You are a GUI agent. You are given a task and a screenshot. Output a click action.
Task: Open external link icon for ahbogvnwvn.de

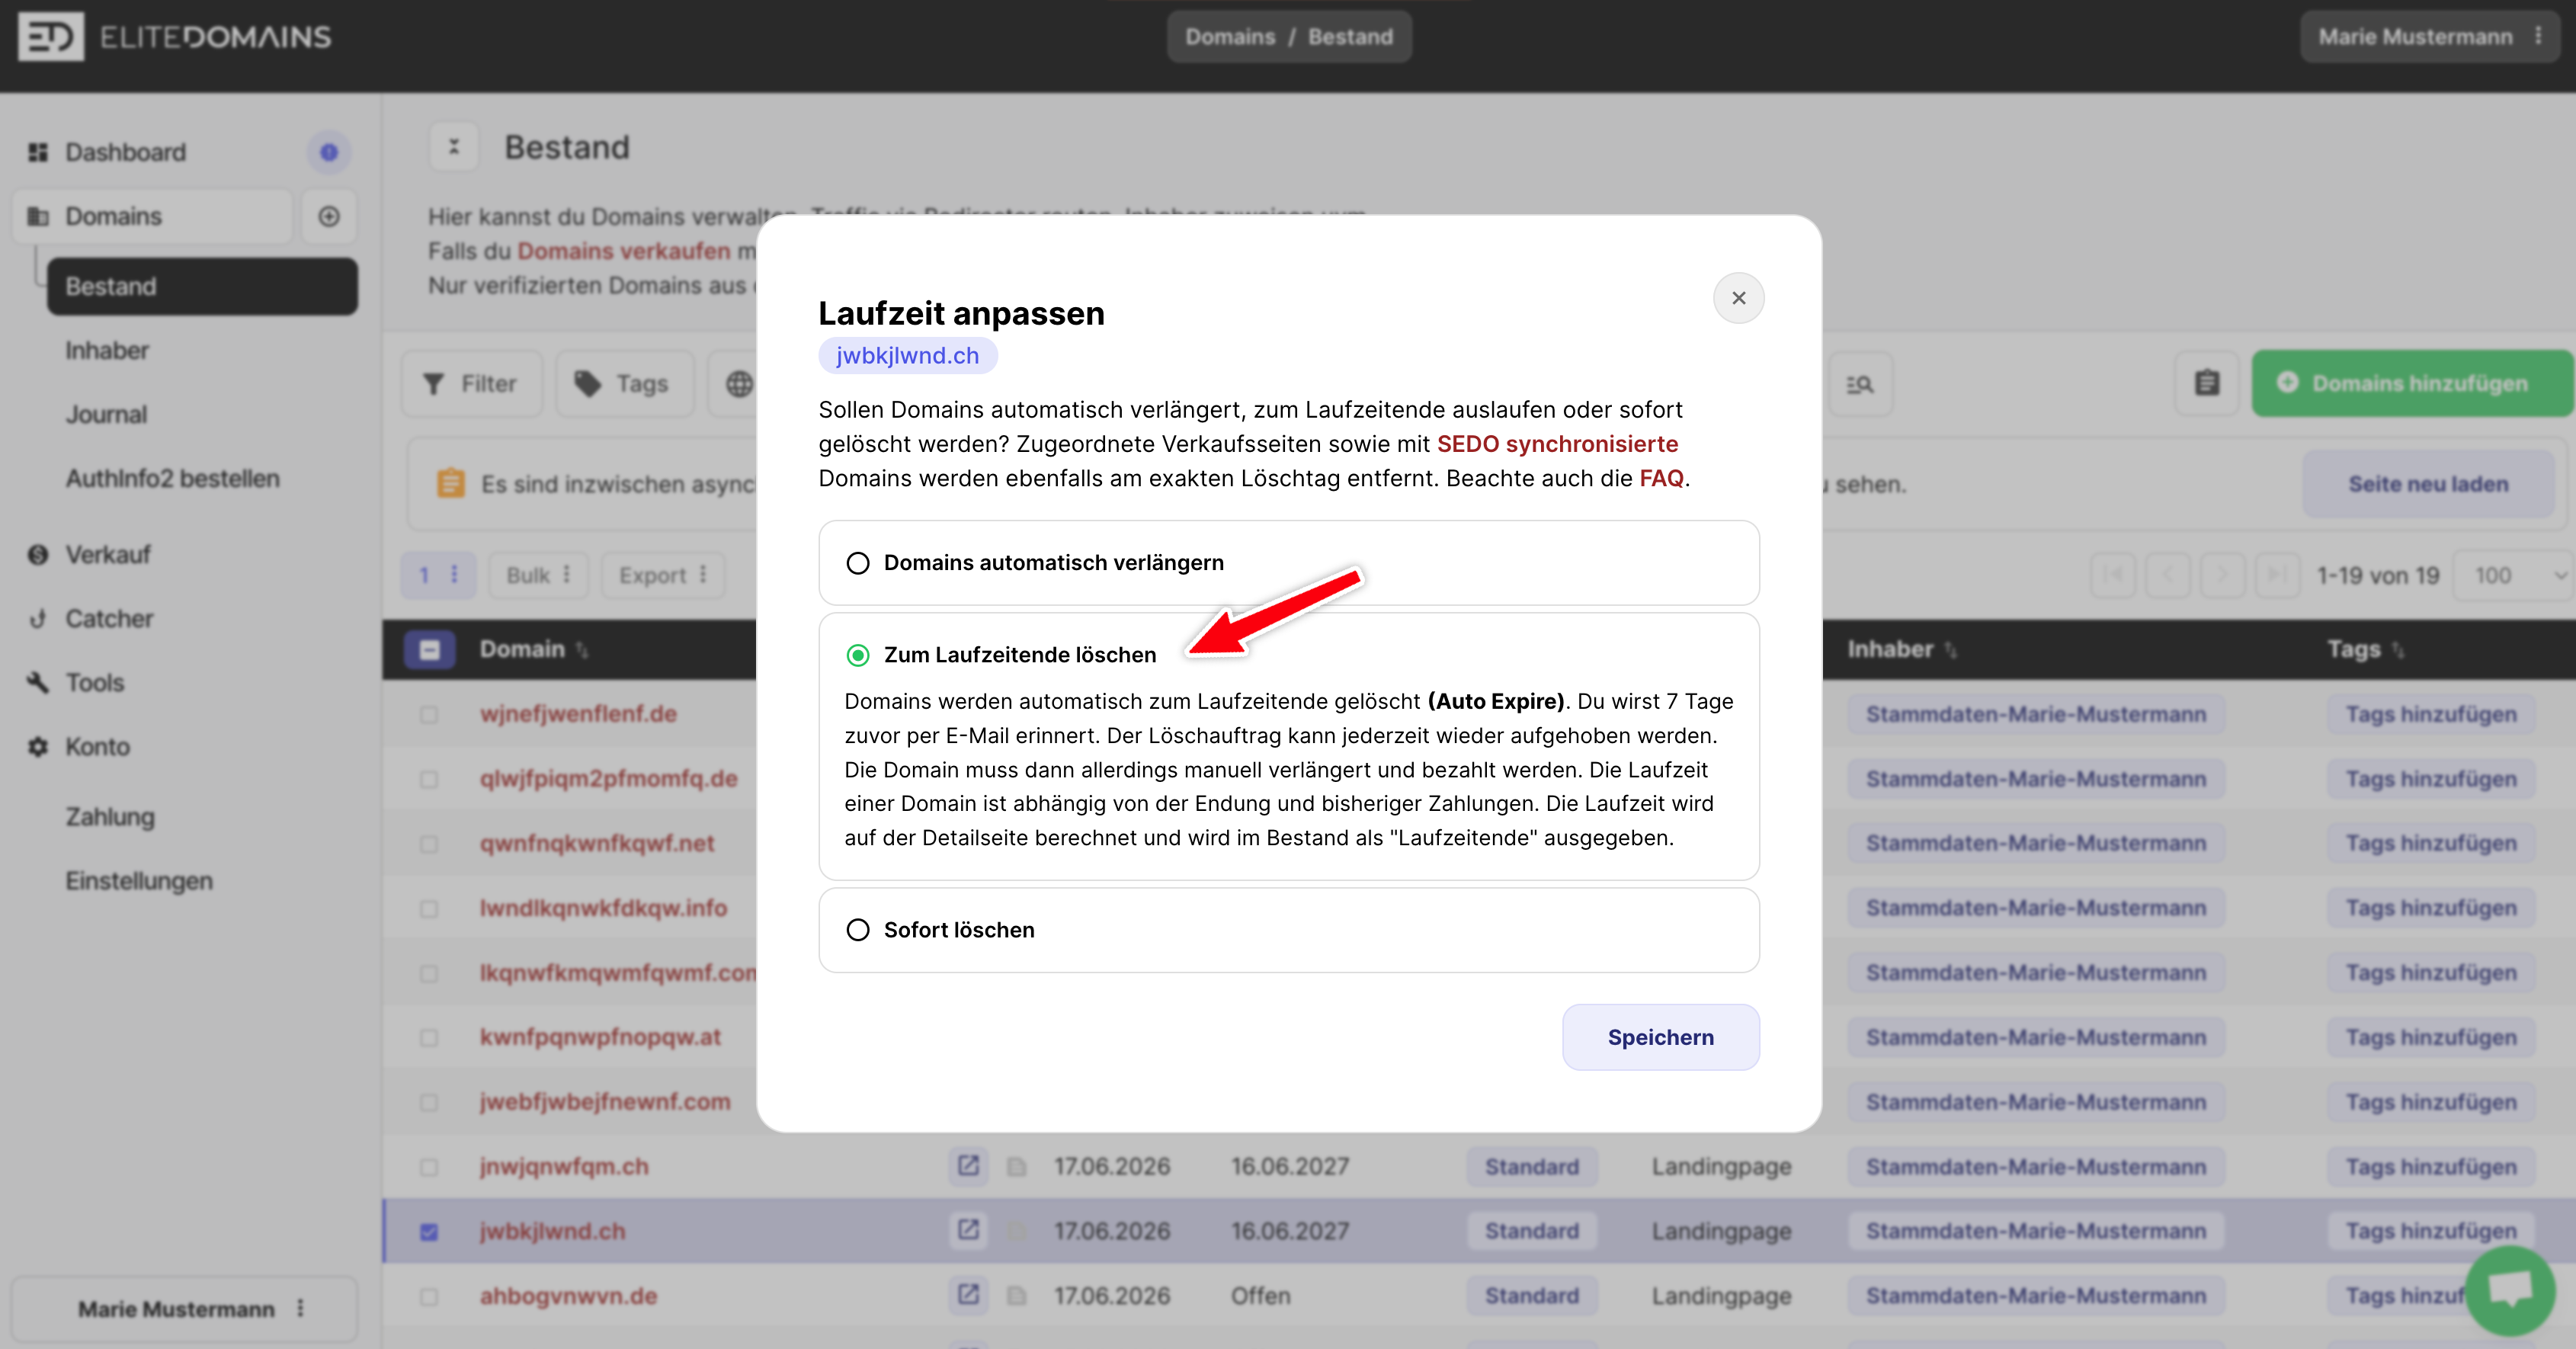pyautogui.click(x=968, y=1295)
